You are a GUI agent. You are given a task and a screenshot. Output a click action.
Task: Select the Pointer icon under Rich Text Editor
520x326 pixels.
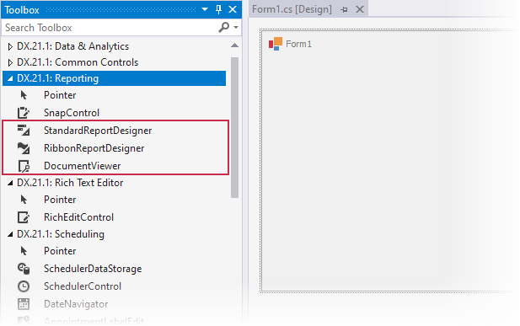[24, 200]
